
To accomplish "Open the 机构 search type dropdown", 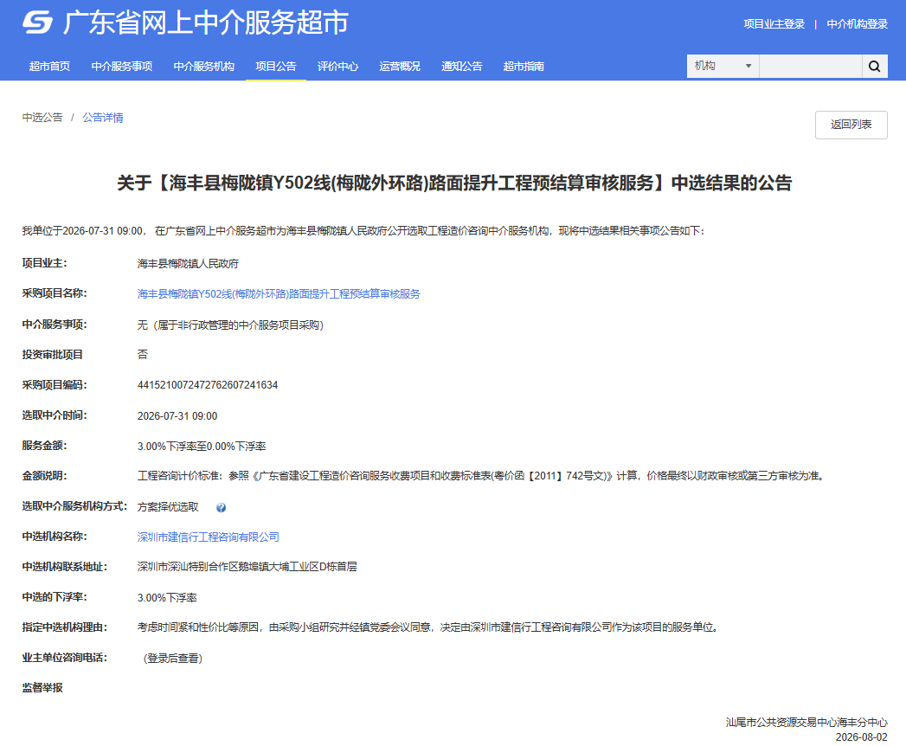I will tap(723, 67).
